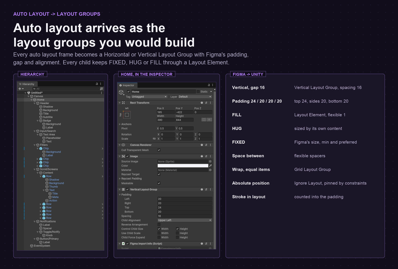
Task: Click the Home name field
Action: 163,92
